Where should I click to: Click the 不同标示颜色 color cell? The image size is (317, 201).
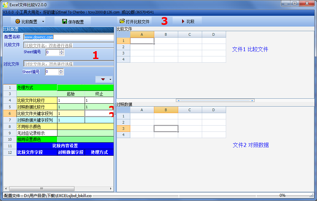click(x=85, y=127)
